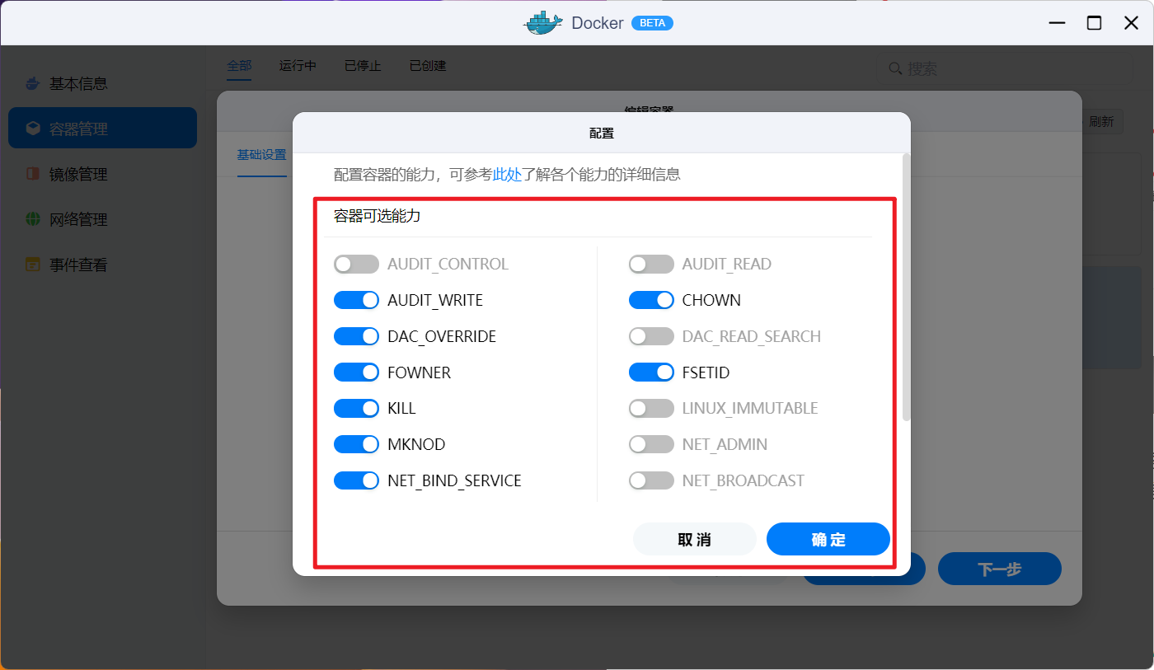Enable the NET_ADMIN capability
Image resolution: width=1154 pixels, height=670 pixels.
point(651,443)
